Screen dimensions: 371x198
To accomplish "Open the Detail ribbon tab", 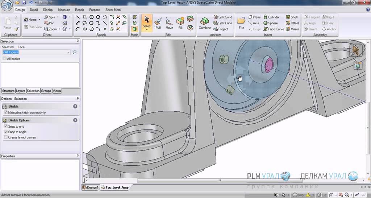I will tap(34, 10).
